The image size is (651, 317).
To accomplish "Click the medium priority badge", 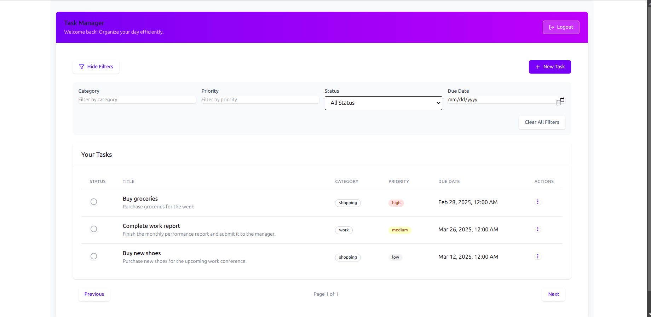I will (400, 230).
